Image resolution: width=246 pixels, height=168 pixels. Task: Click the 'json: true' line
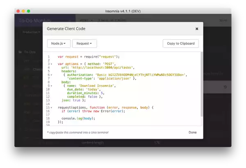(x=73, y=100)
